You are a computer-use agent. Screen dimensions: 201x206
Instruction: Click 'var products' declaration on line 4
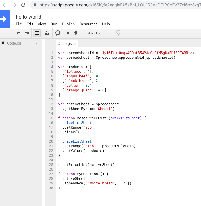(71, 67)
